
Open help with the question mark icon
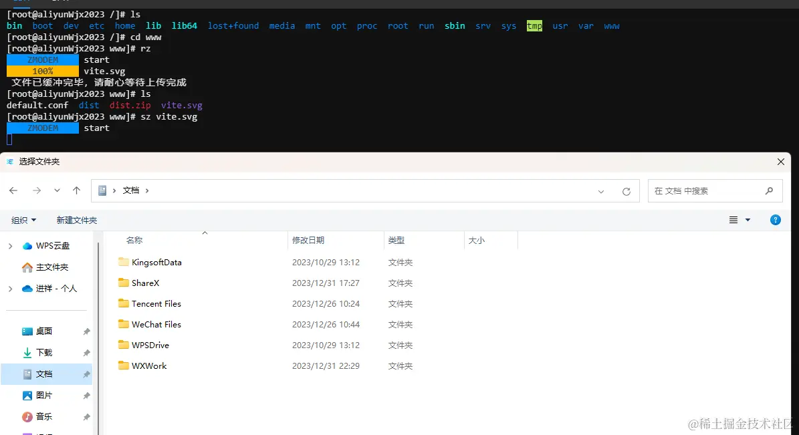tap(775, 220)
